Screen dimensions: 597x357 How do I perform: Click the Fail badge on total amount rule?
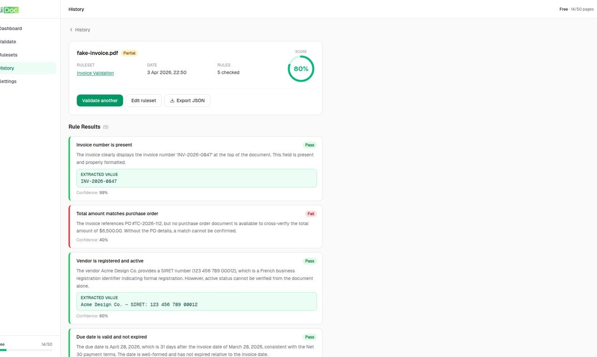310,213
